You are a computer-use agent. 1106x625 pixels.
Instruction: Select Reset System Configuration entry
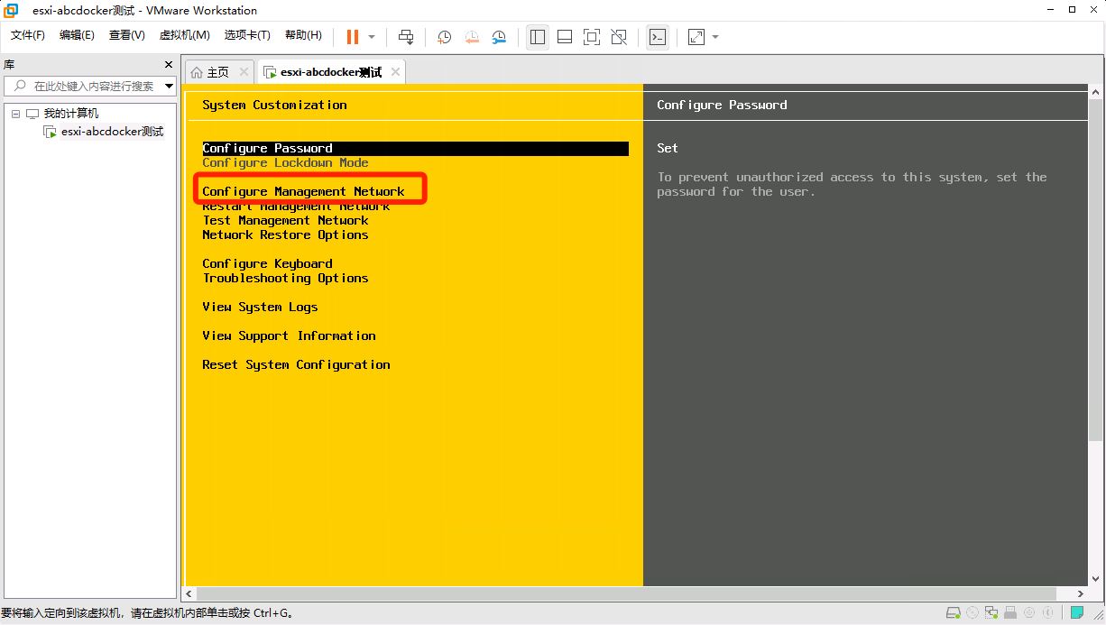pyautogui.click(x=296, y=365)
